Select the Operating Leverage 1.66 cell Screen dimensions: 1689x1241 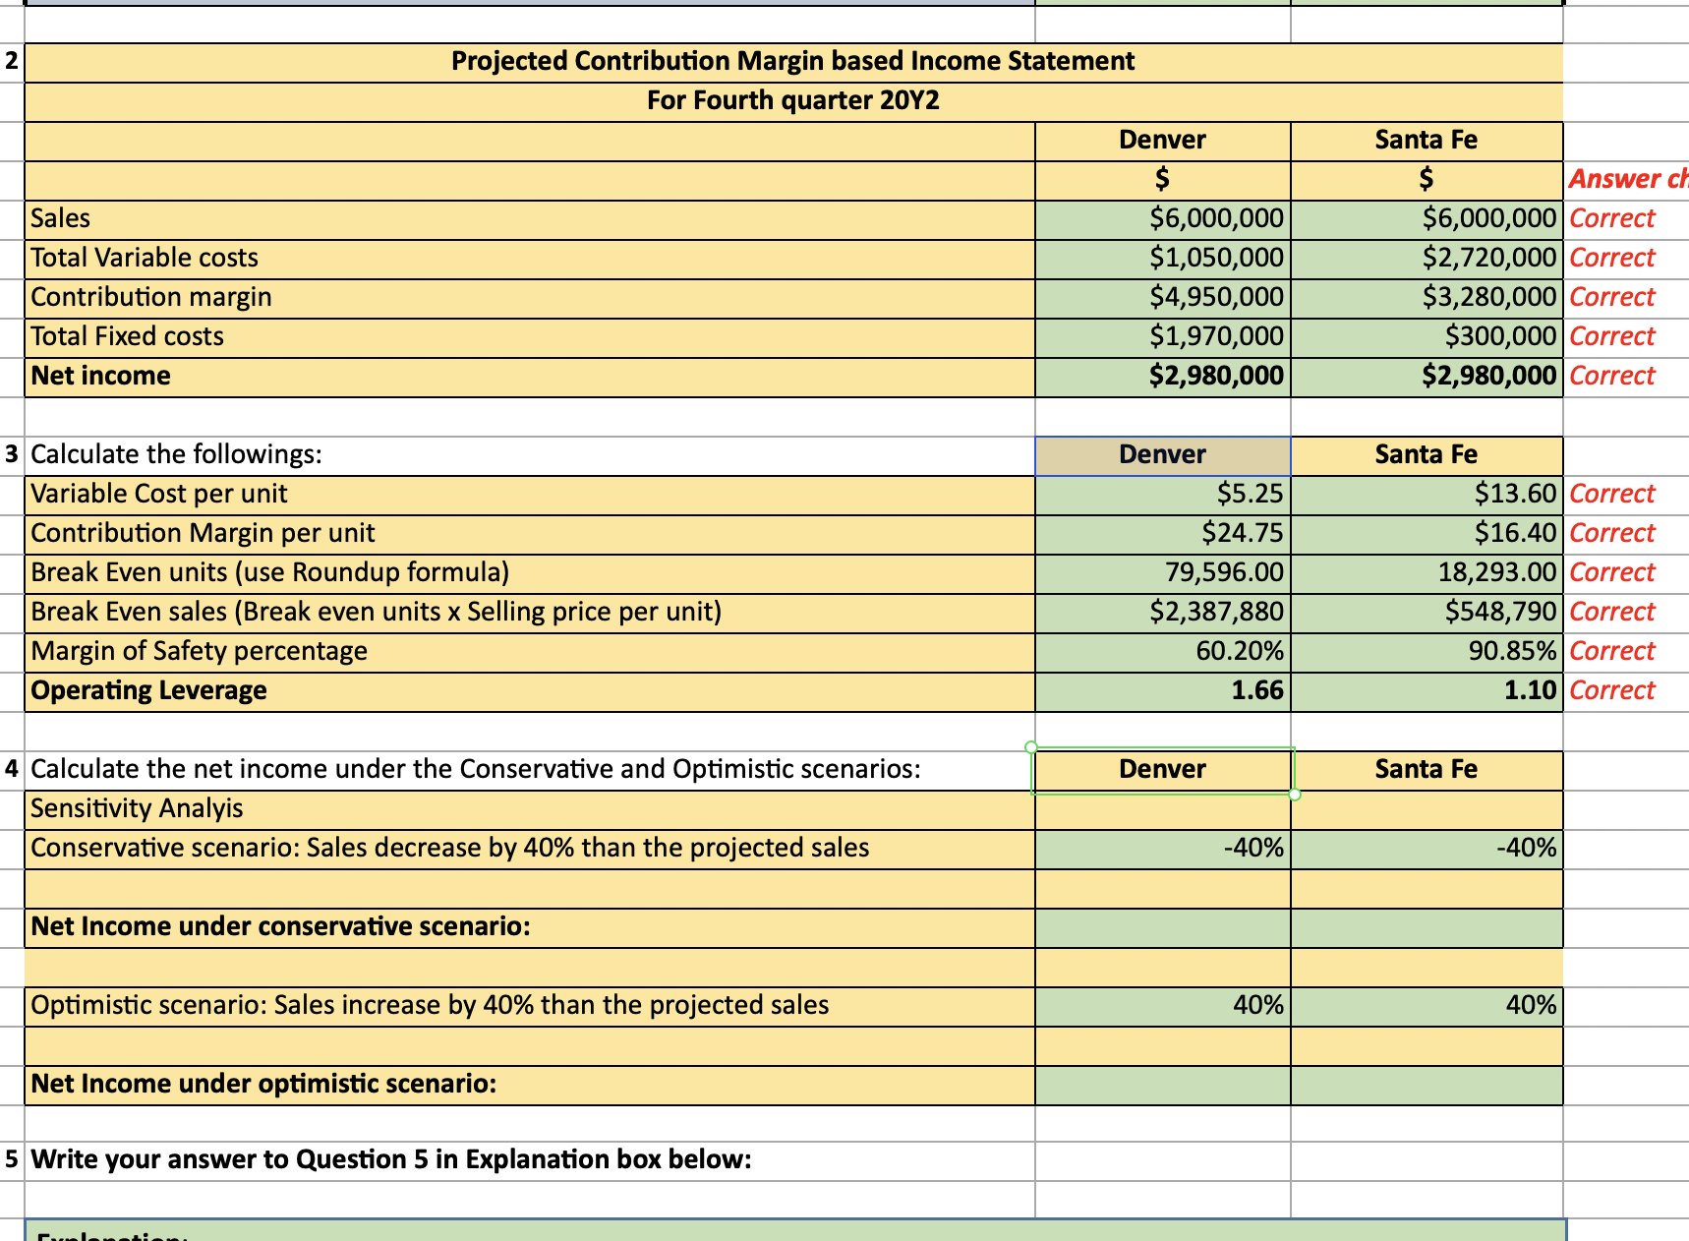(x=1162, y=689)
